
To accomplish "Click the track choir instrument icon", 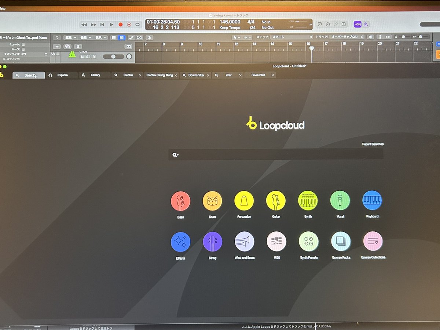I will tap(72, 55).
